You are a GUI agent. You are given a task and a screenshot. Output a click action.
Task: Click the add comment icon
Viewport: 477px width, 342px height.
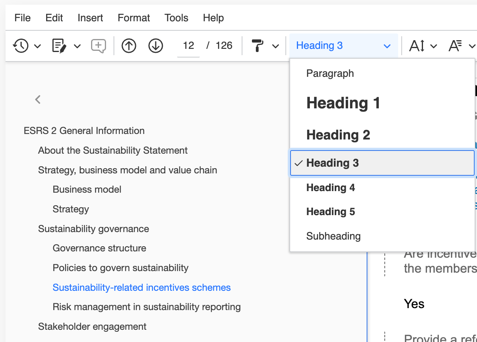pos(98,46)
